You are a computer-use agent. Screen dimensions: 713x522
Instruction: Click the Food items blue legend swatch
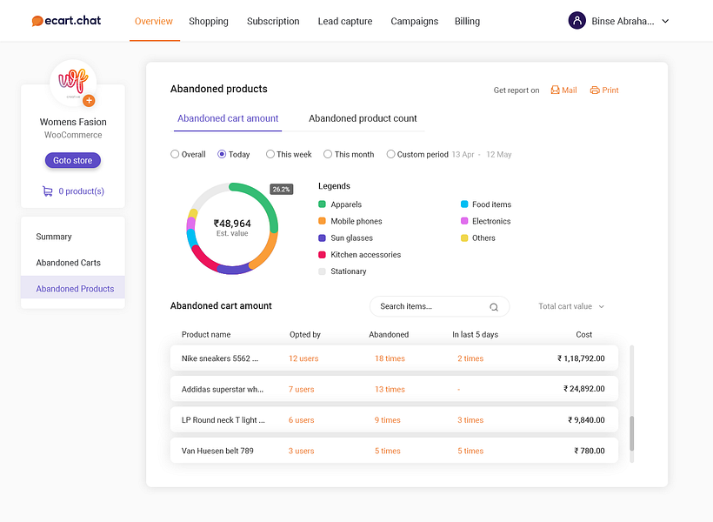coord(464,204)
